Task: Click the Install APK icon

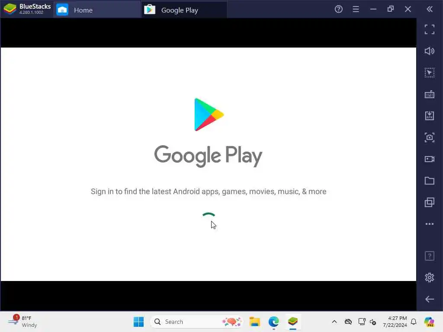Action: [x=430, y=116]
